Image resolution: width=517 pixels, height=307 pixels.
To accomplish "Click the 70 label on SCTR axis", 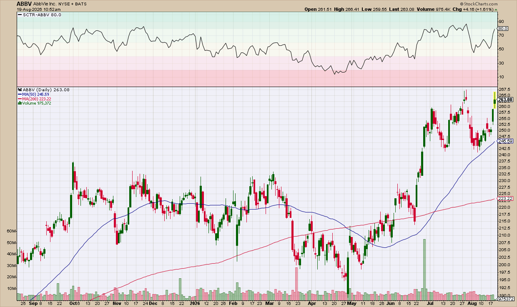I will (501, 35).
